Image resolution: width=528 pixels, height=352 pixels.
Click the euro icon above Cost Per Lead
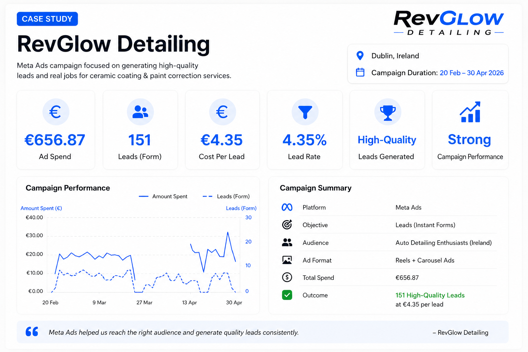[x=222, y=112]
